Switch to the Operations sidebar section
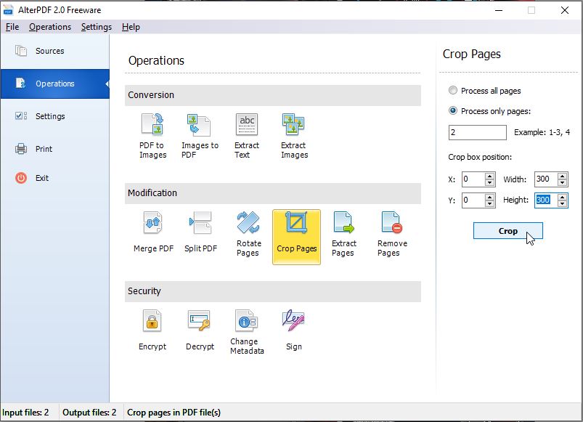Screen dimensions: 583x422 tap(55, 84)
